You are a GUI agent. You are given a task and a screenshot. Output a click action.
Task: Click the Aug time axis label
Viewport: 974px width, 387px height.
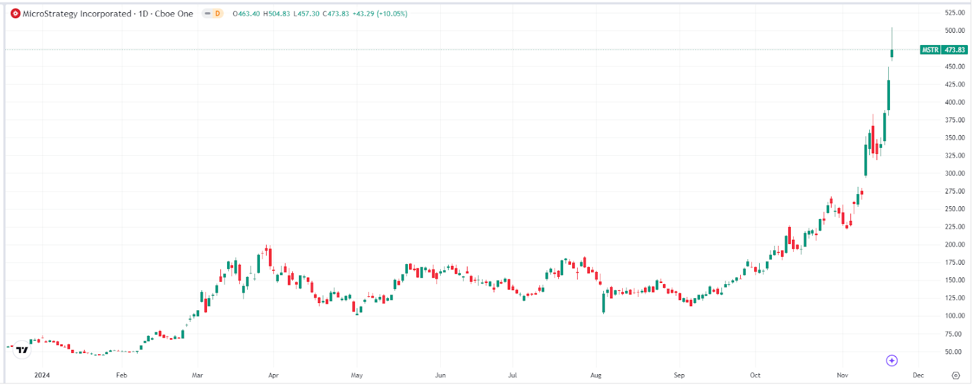pyautogui.click(x=596, y=375)
